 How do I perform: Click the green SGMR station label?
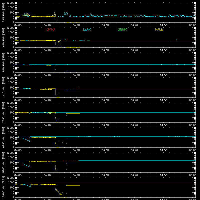pos(122,29)
